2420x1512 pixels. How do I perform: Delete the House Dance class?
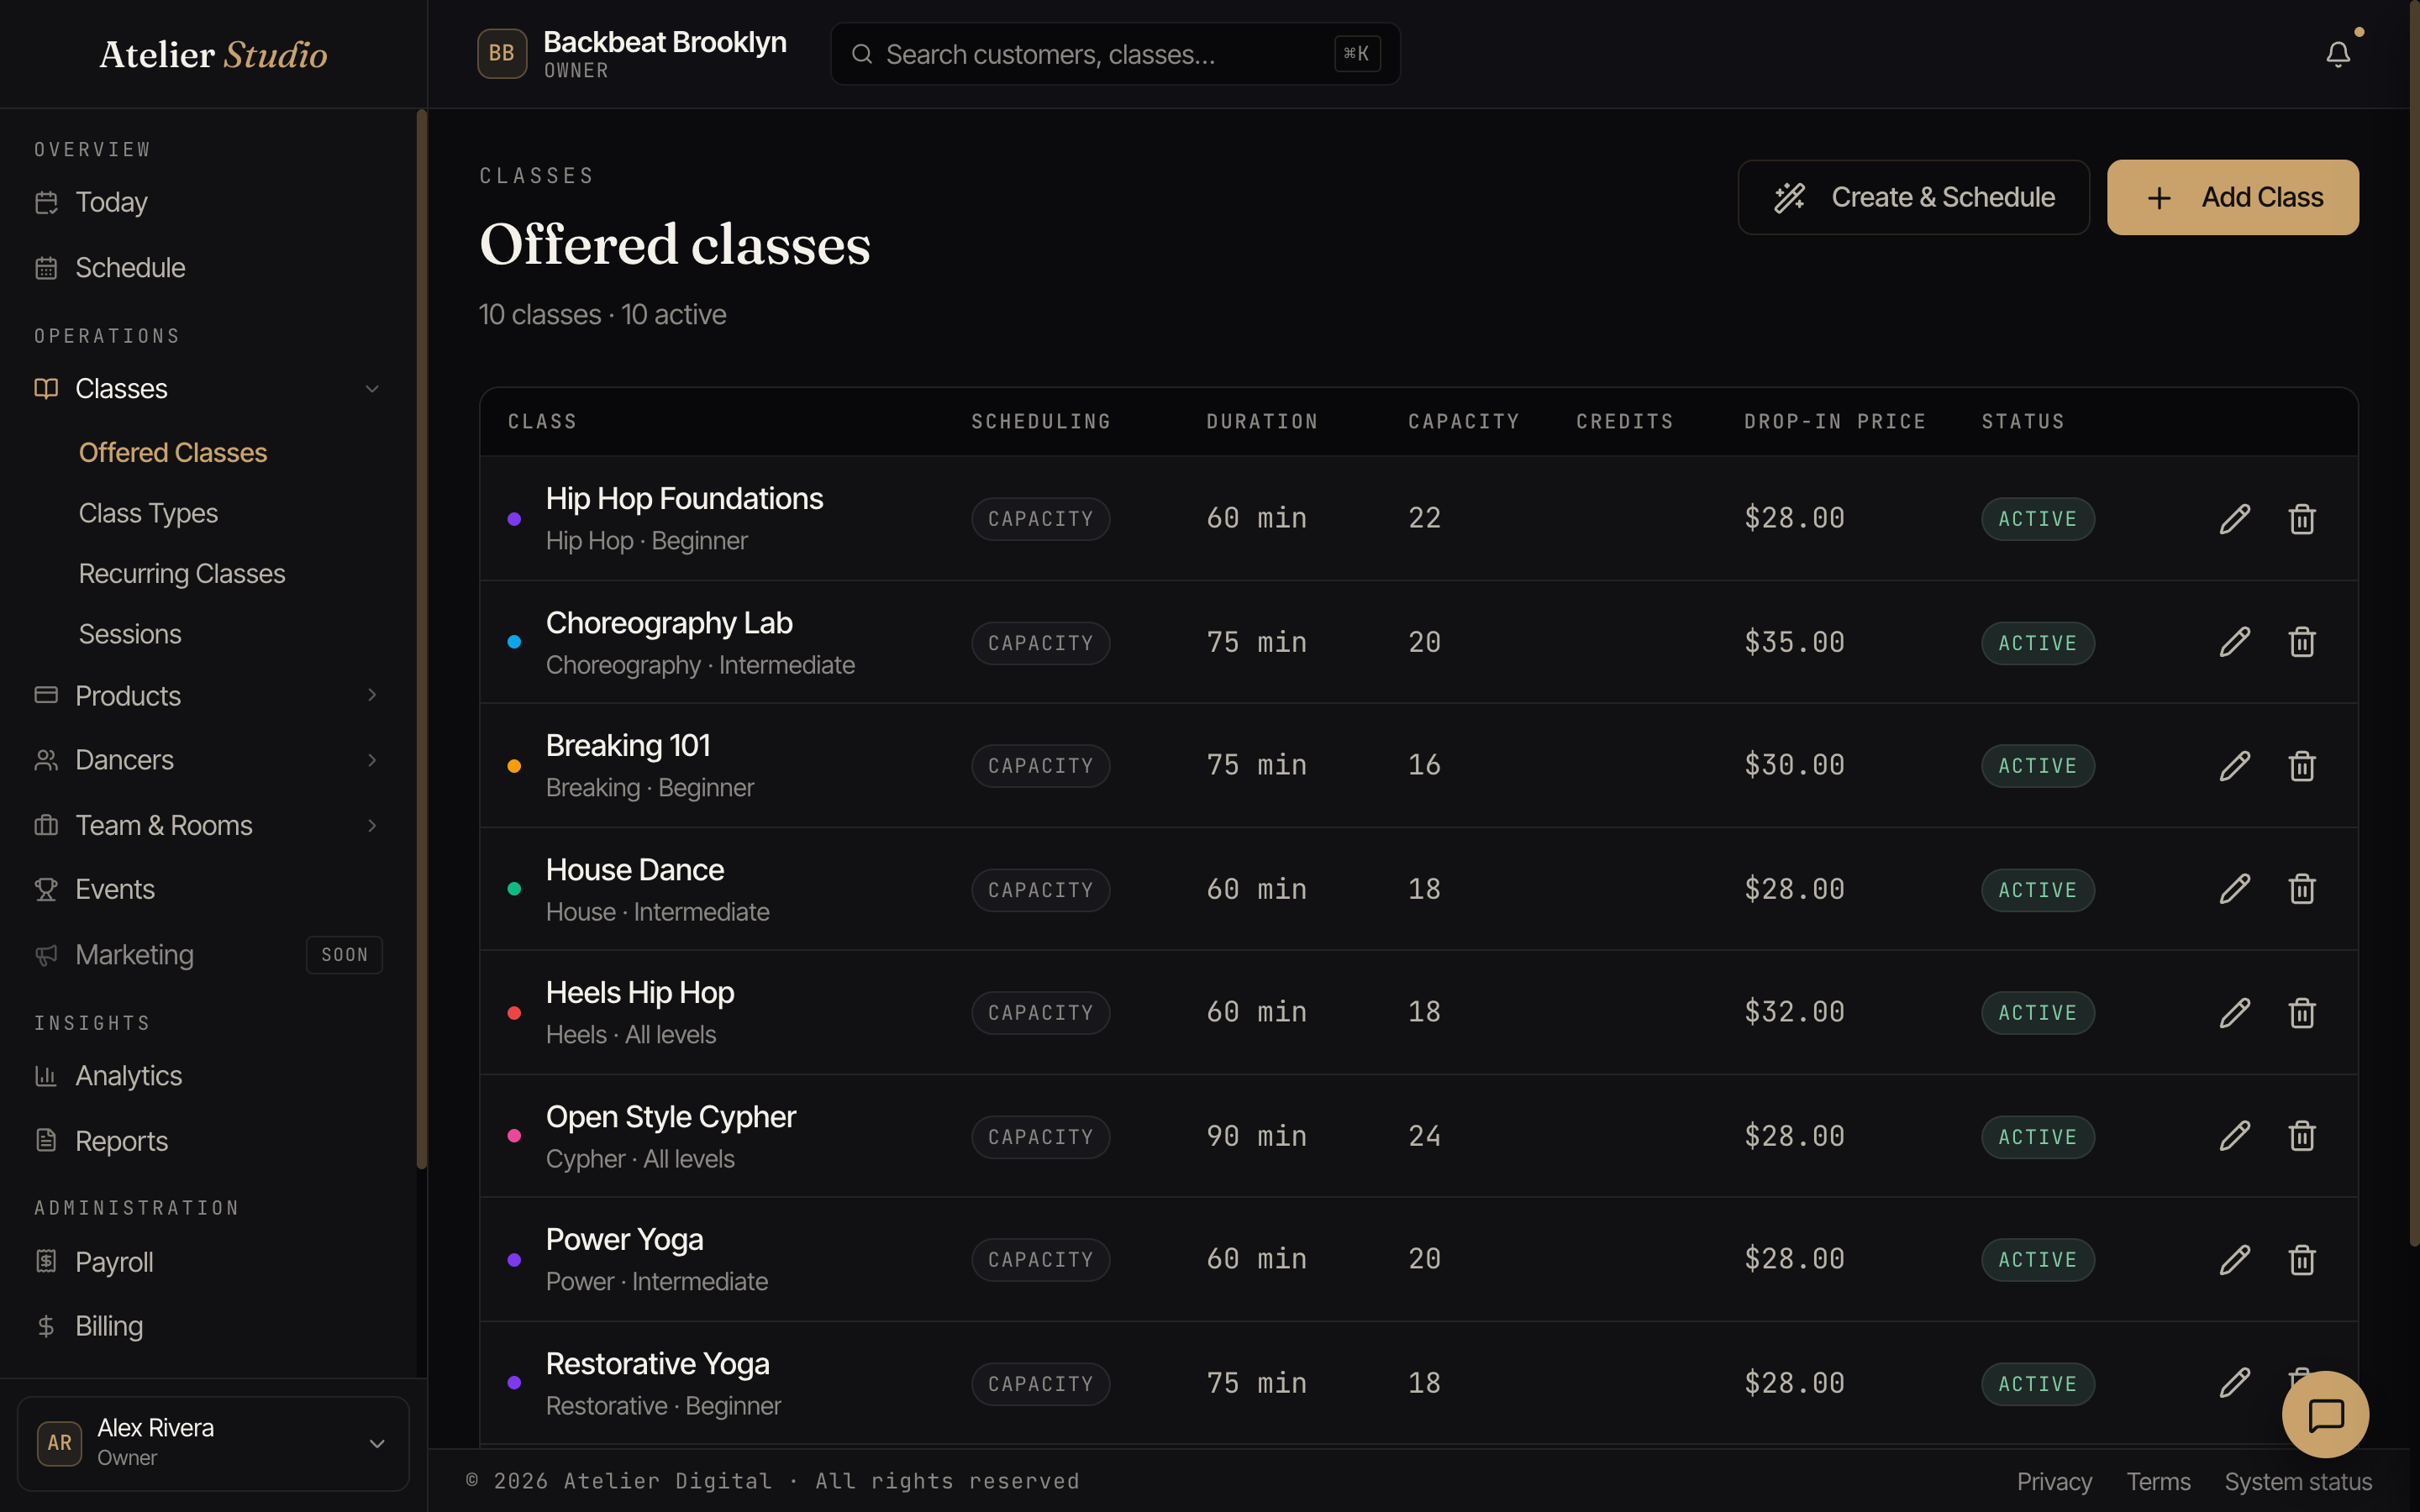click(2302, 889)
